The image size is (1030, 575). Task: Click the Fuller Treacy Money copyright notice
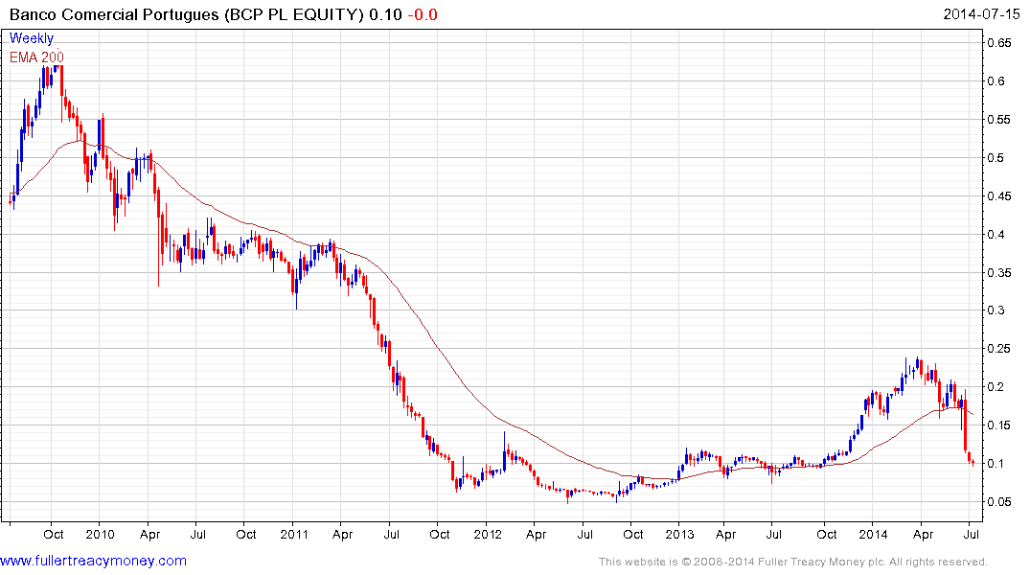pyautogui.click(x=793, y=562)
